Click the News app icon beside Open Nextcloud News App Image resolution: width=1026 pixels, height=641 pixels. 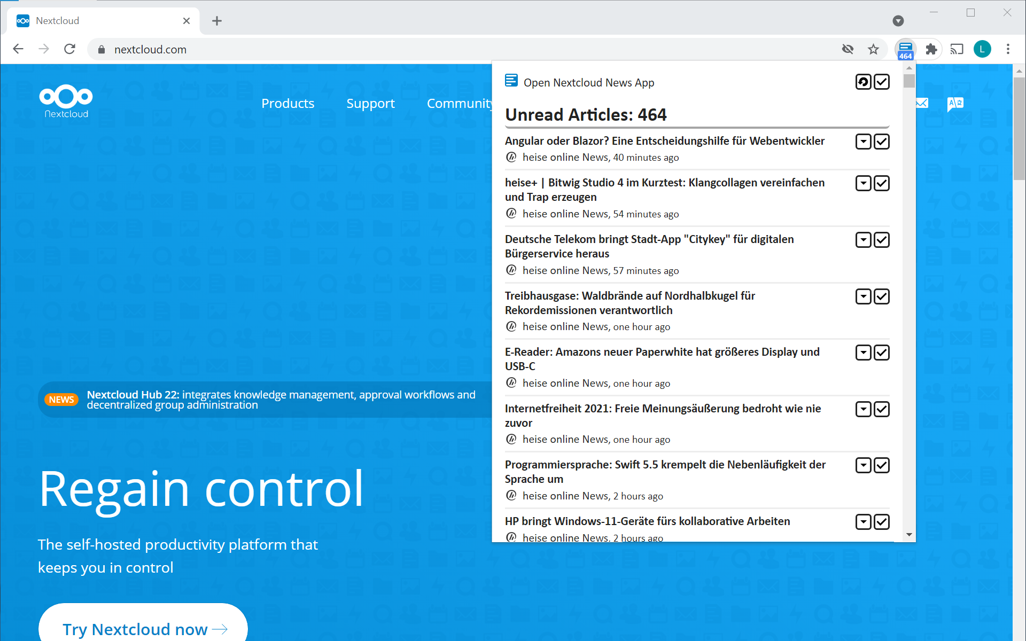point(511,81)
